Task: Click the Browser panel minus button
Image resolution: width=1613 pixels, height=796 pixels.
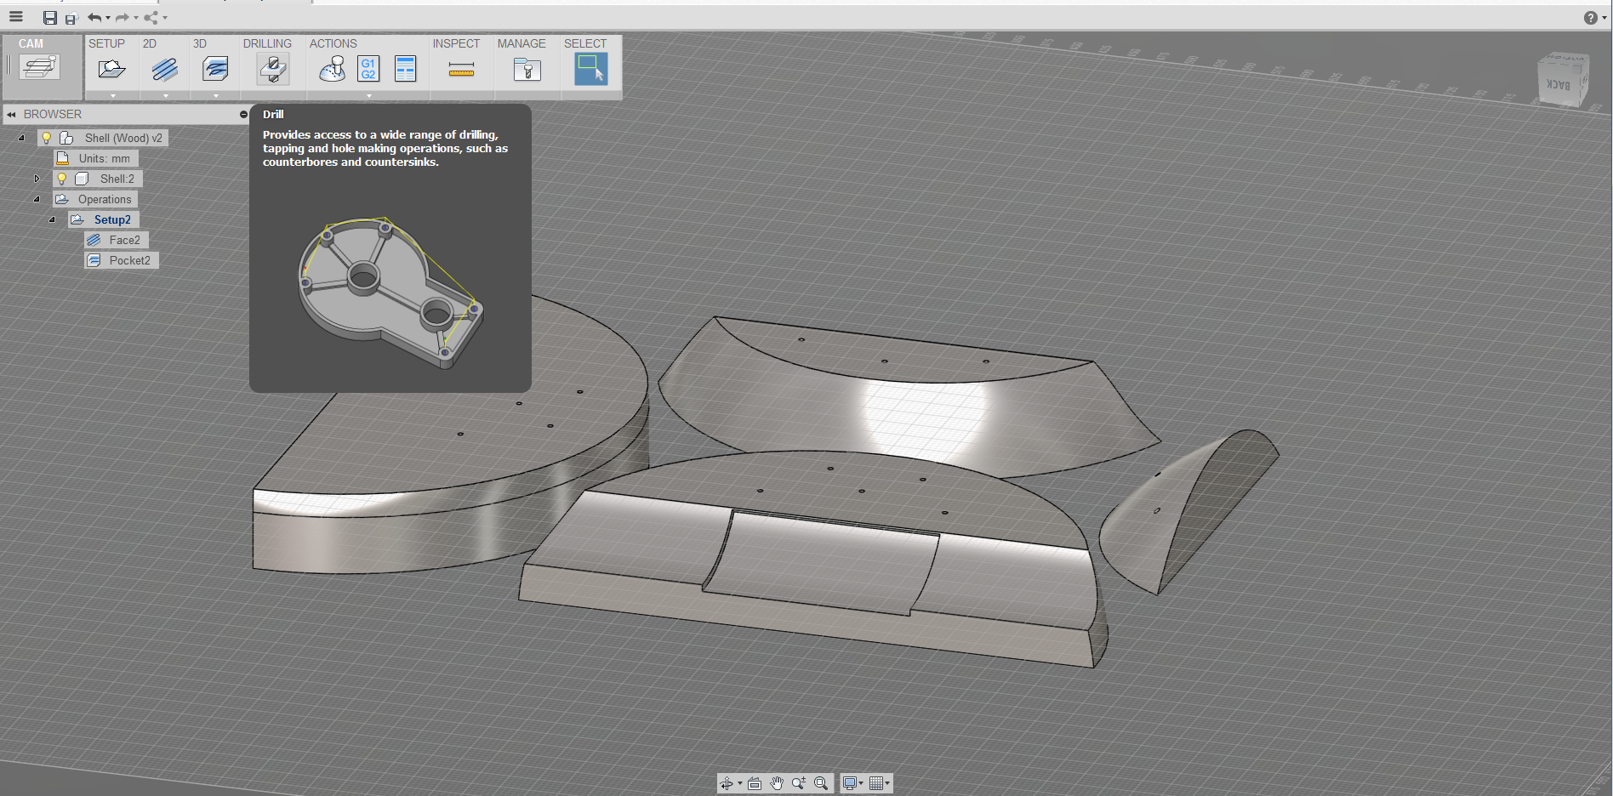Action: 243,114
